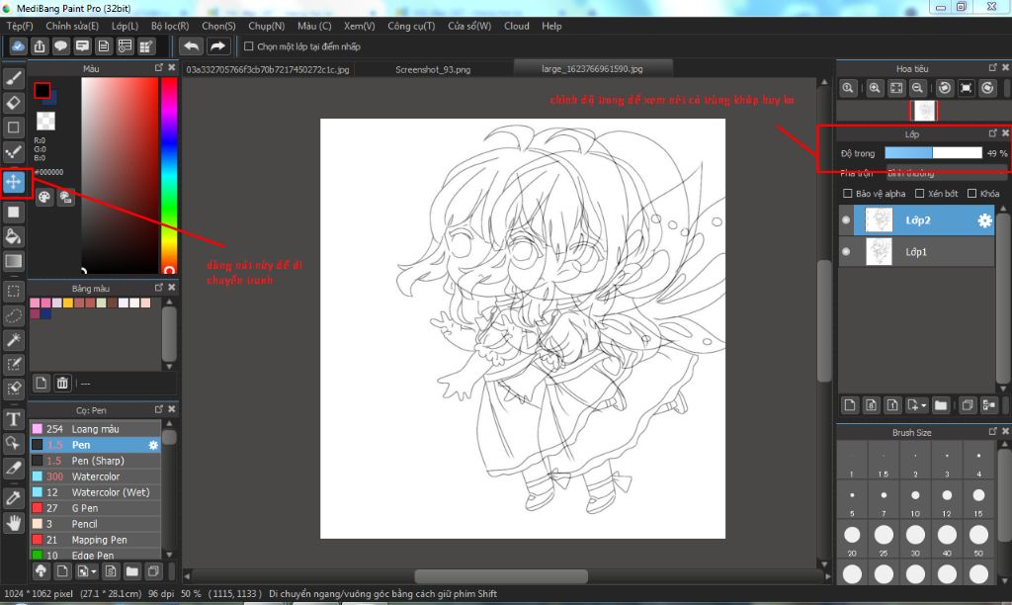Select the Gradient tool
This screenshot has height=605, width=1012.
pos(14,261)
